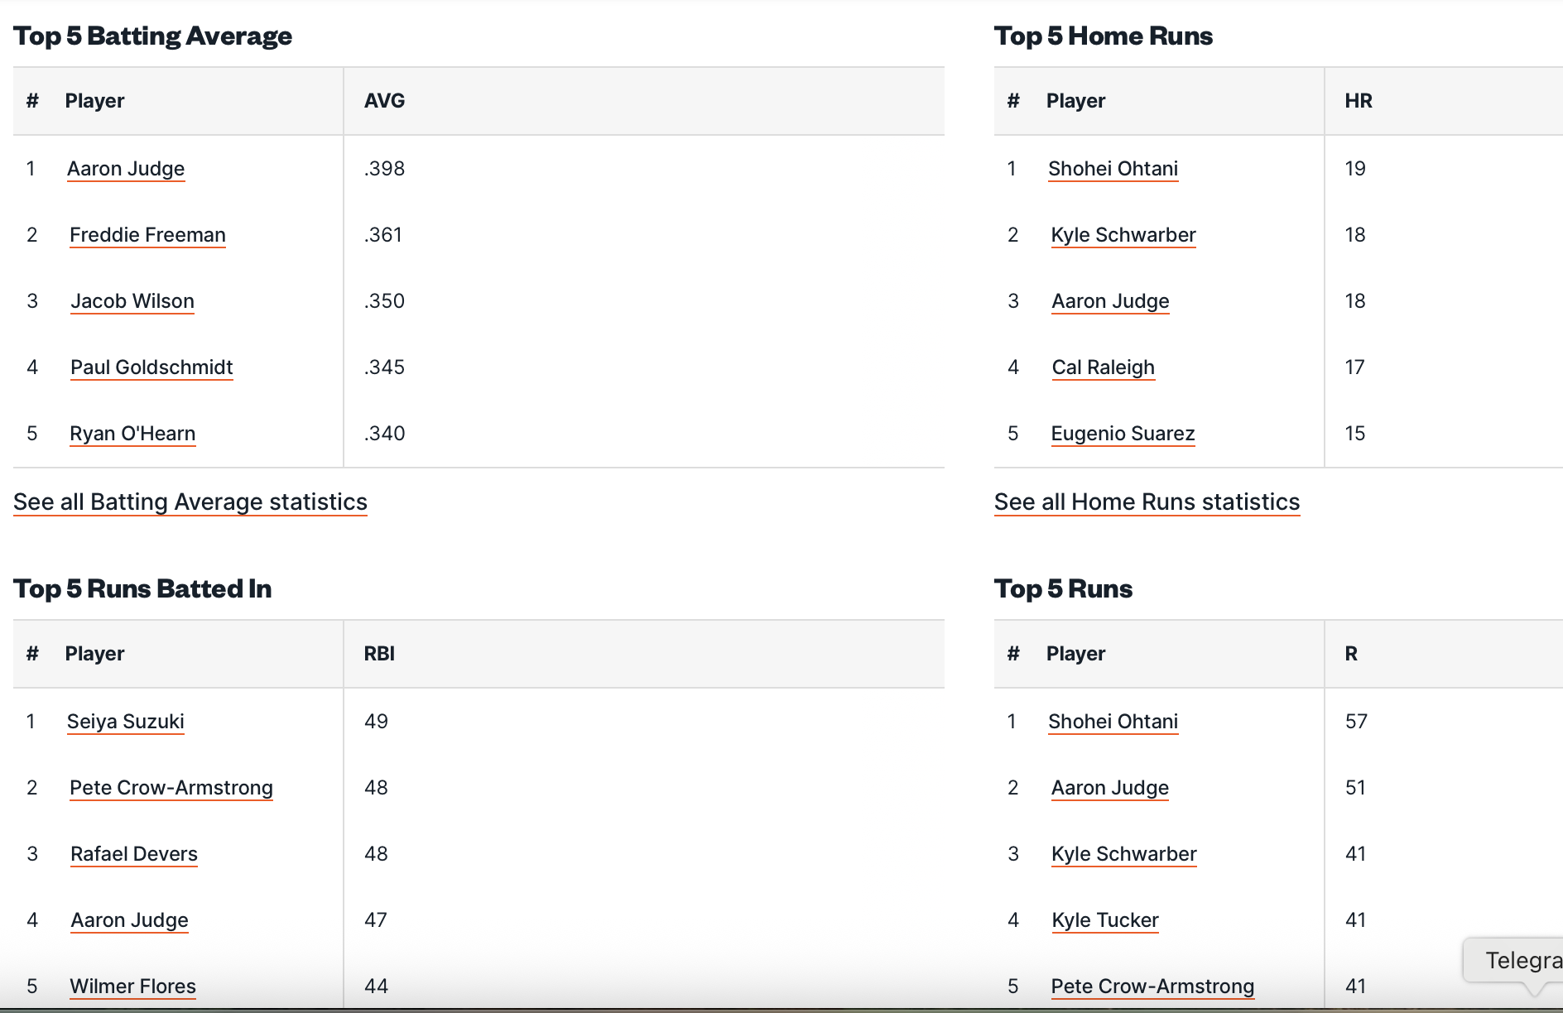Click Pete Crow-Armstrong in Runs Batted In table
1563x1013 pixels.
coord(171,788)
